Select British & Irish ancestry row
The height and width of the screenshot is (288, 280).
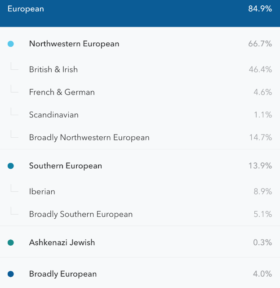pyautogui.click(x=140, y=69)
